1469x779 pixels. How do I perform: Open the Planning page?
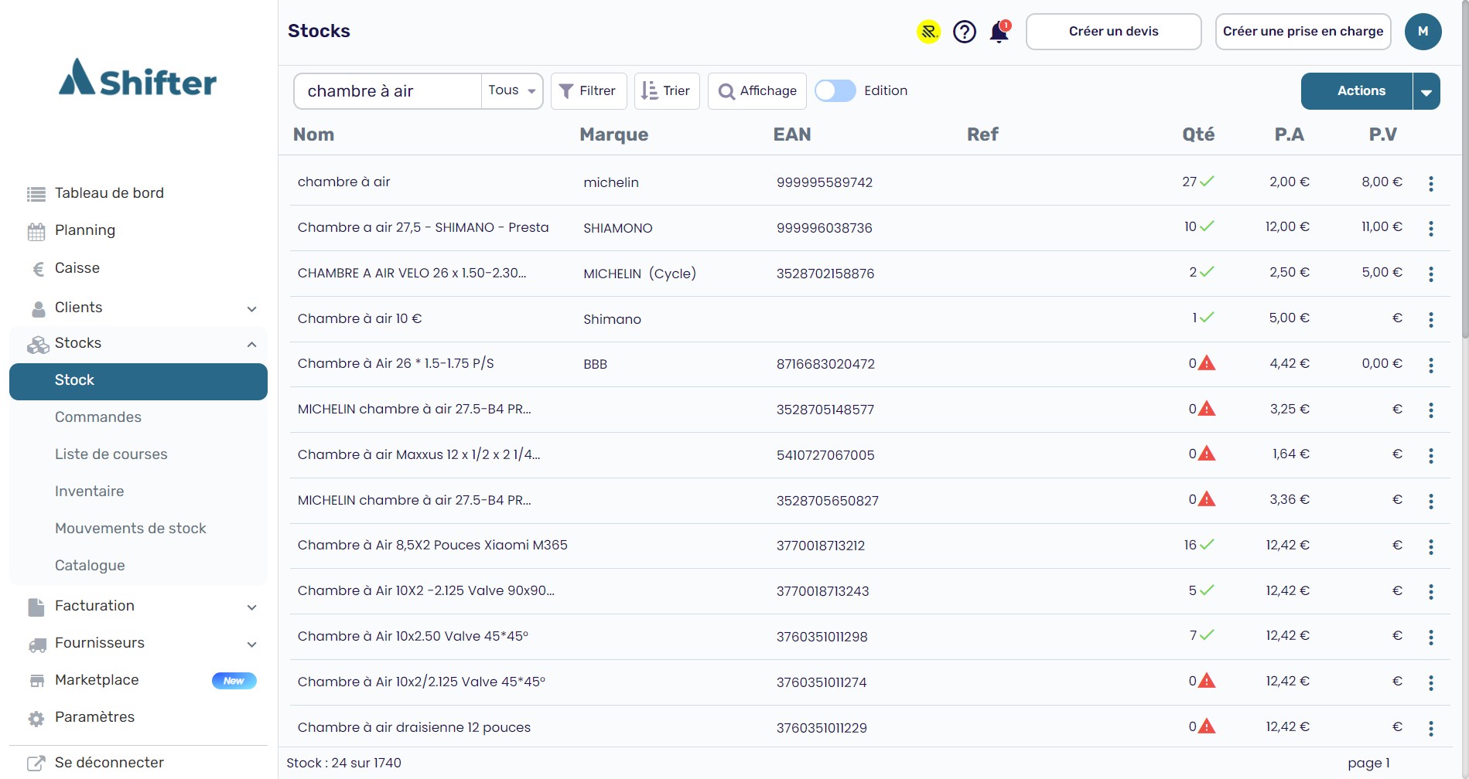point(85,230)
